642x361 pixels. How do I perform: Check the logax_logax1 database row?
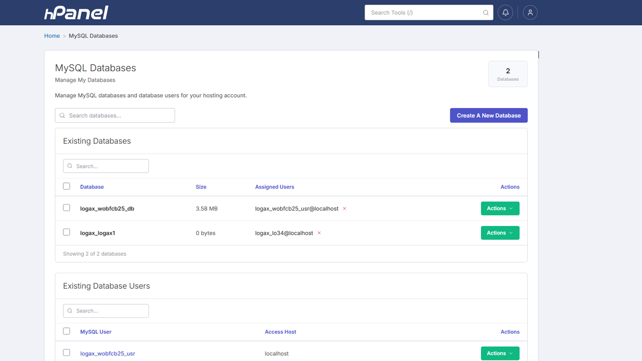point(67,232)
